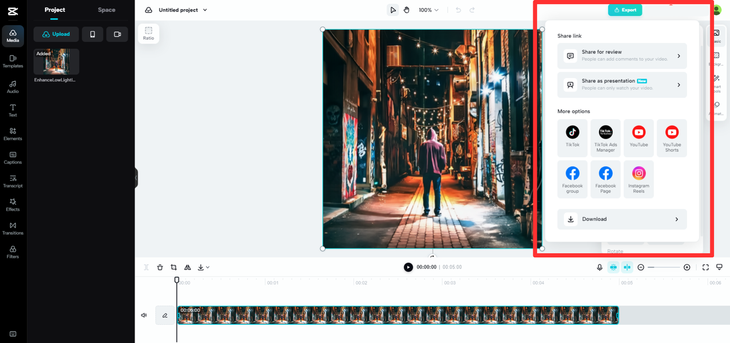Share to YouTube
730x343 pixels.
pos(639,138)
